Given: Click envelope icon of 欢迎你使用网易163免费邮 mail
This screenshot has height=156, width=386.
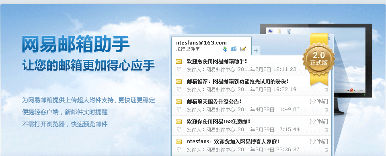Looking at the screenshot, I should pyautogui.click(x=179, y=122).
